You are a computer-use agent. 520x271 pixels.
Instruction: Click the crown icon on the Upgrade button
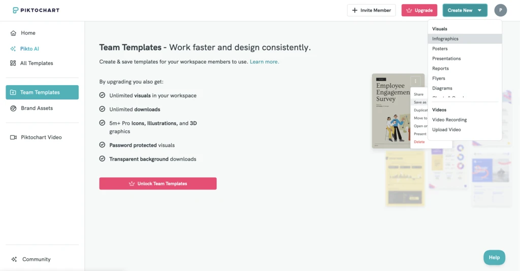click(x=409, y=10)
